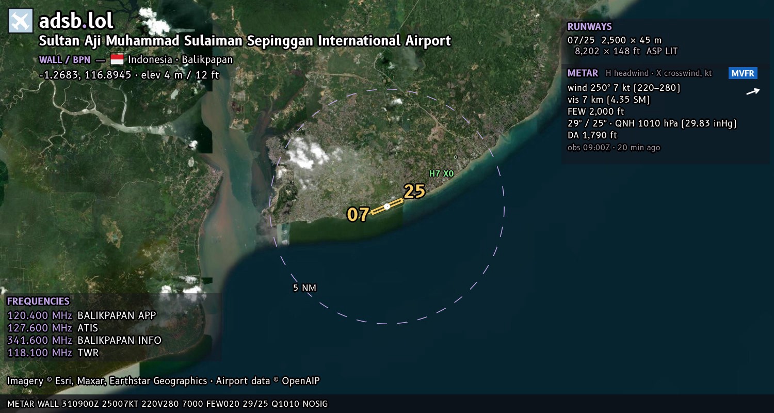Viewport: 774px width, 413px height.
Task: Click the temperature and QNH 1010 line
Action: tap(652, 123)
